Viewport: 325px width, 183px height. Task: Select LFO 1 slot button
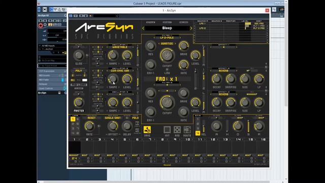click(x=73, y=119)
